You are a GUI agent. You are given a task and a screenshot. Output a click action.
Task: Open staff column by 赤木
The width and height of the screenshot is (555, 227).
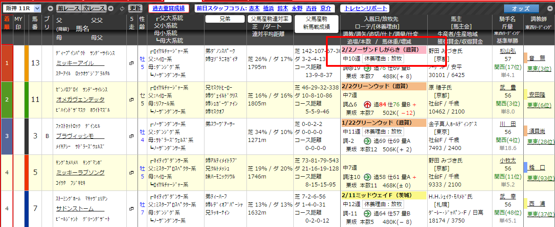[x=255, y=8]
